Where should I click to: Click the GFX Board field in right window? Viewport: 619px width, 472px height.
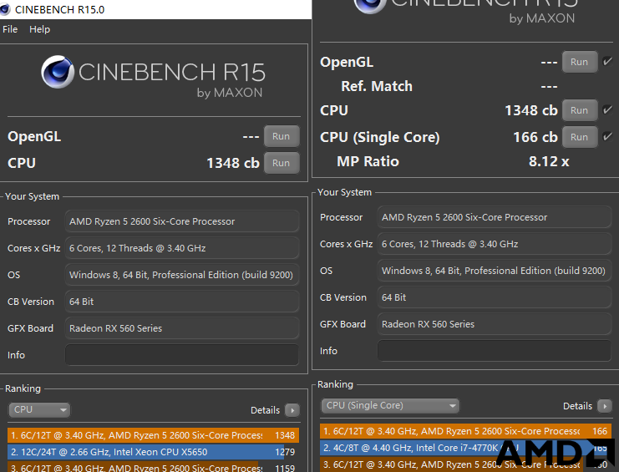coord(495,324)
